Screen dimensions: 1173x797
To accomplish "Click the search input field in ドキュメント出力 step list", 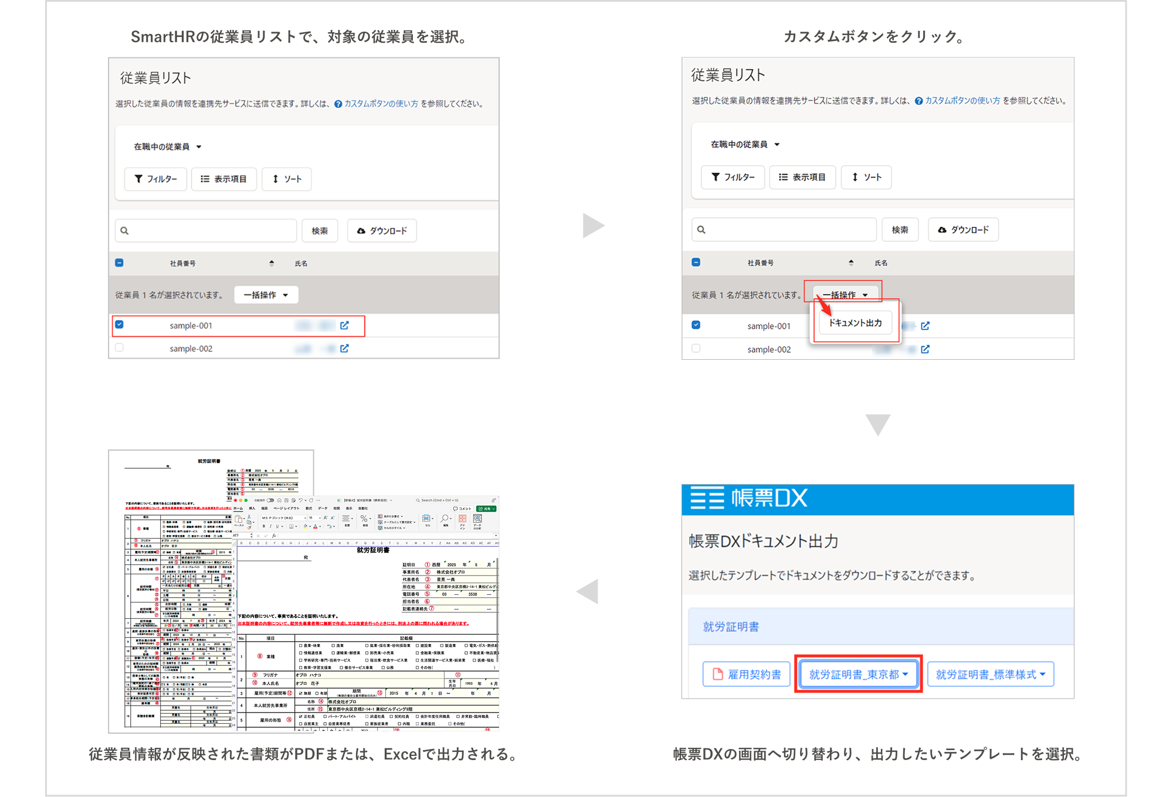I will (784, 230).
